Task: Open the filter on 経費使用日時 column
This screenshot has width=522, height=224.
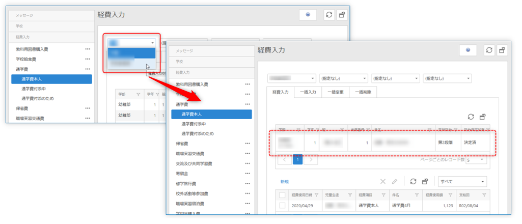Action: (316, 195)
